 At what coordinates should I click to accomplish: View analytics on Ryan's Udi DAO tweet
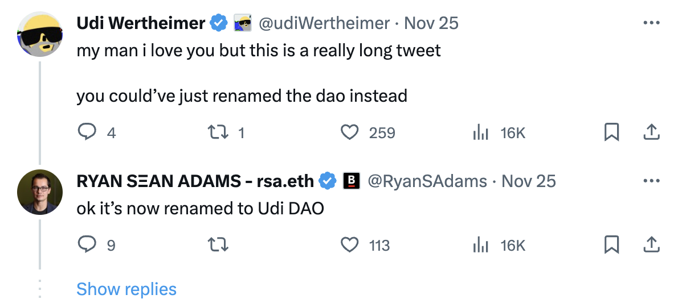coord(480,245)
